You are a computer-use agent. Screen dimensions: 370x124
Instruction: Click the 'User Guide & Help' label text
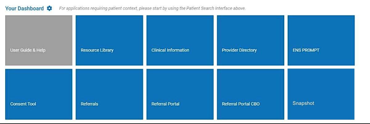click(x=28, y=50)
